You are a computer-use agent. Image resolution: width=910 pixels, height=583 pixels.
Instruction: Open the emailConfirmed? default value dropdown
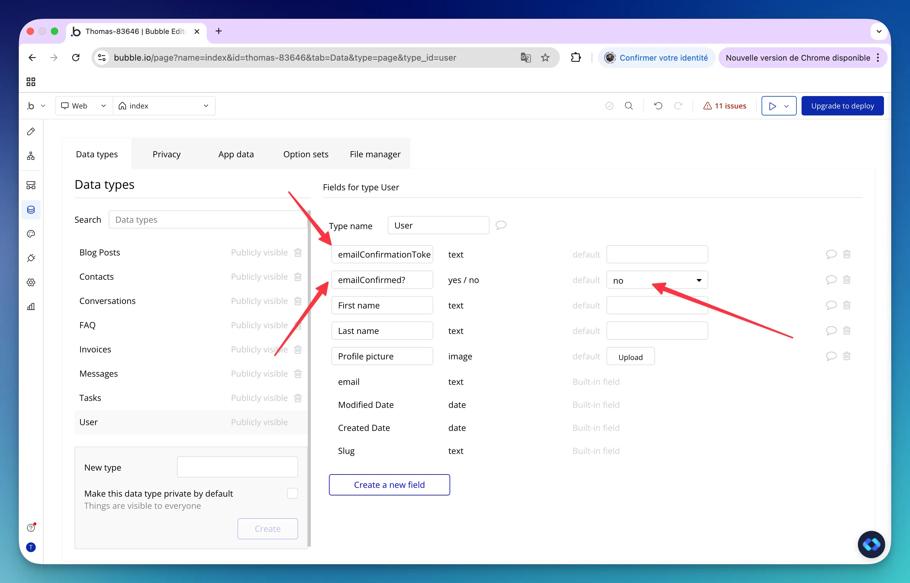click(657, 280)
